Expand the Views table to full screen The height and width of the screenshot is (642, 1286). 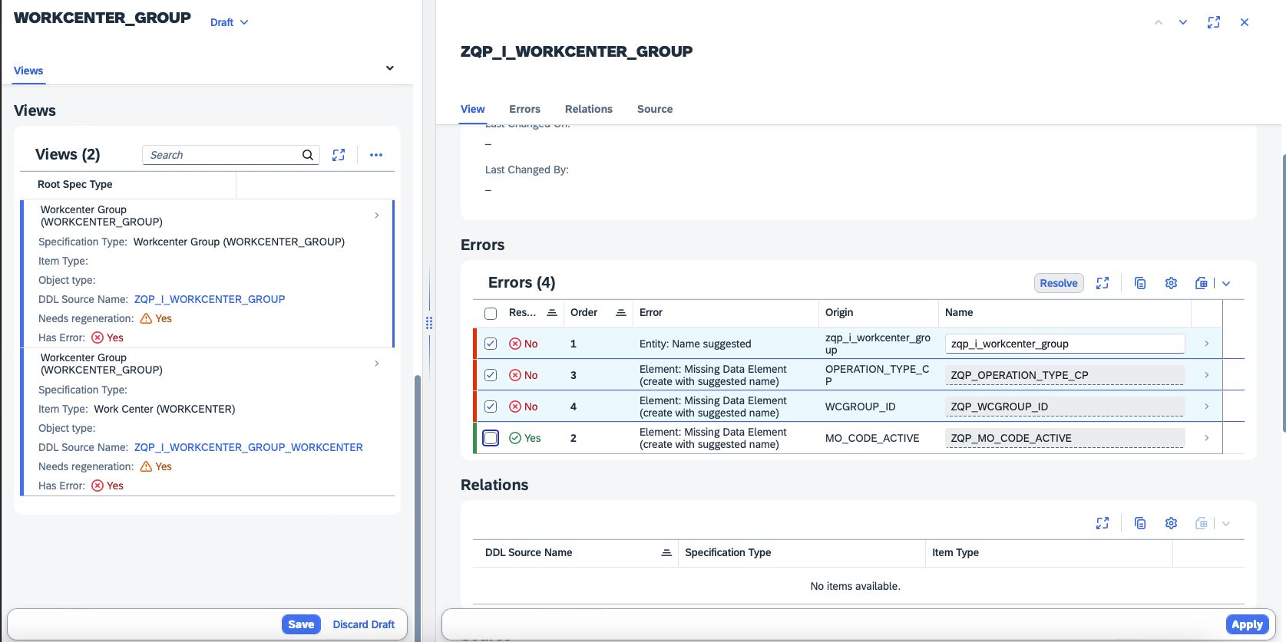click(x=339, y=155)
